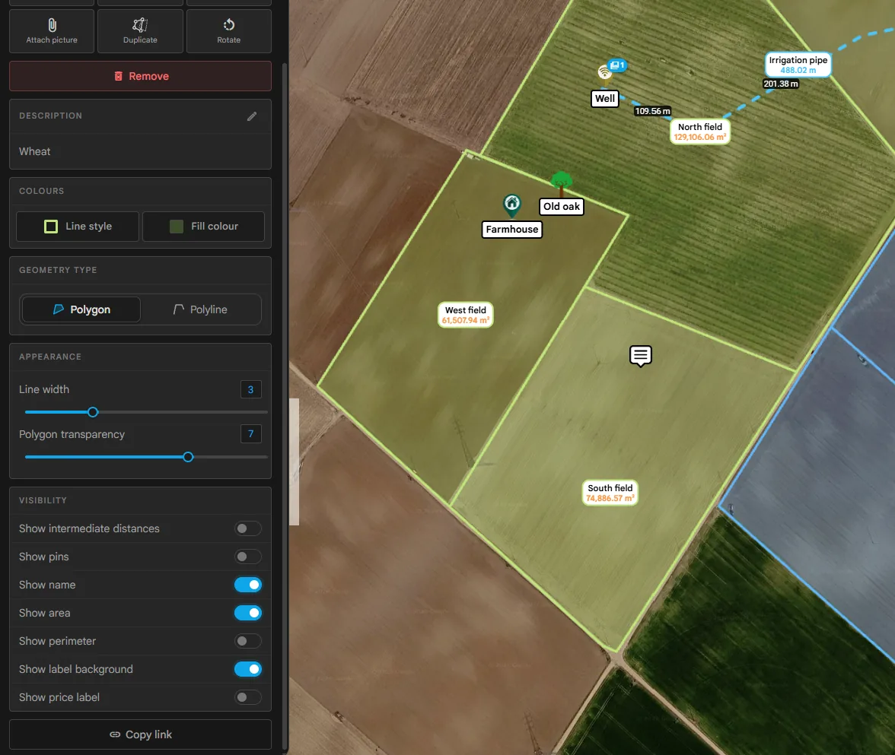
Task: Click the Old oak text label
Action: click(x=562, y=207)
